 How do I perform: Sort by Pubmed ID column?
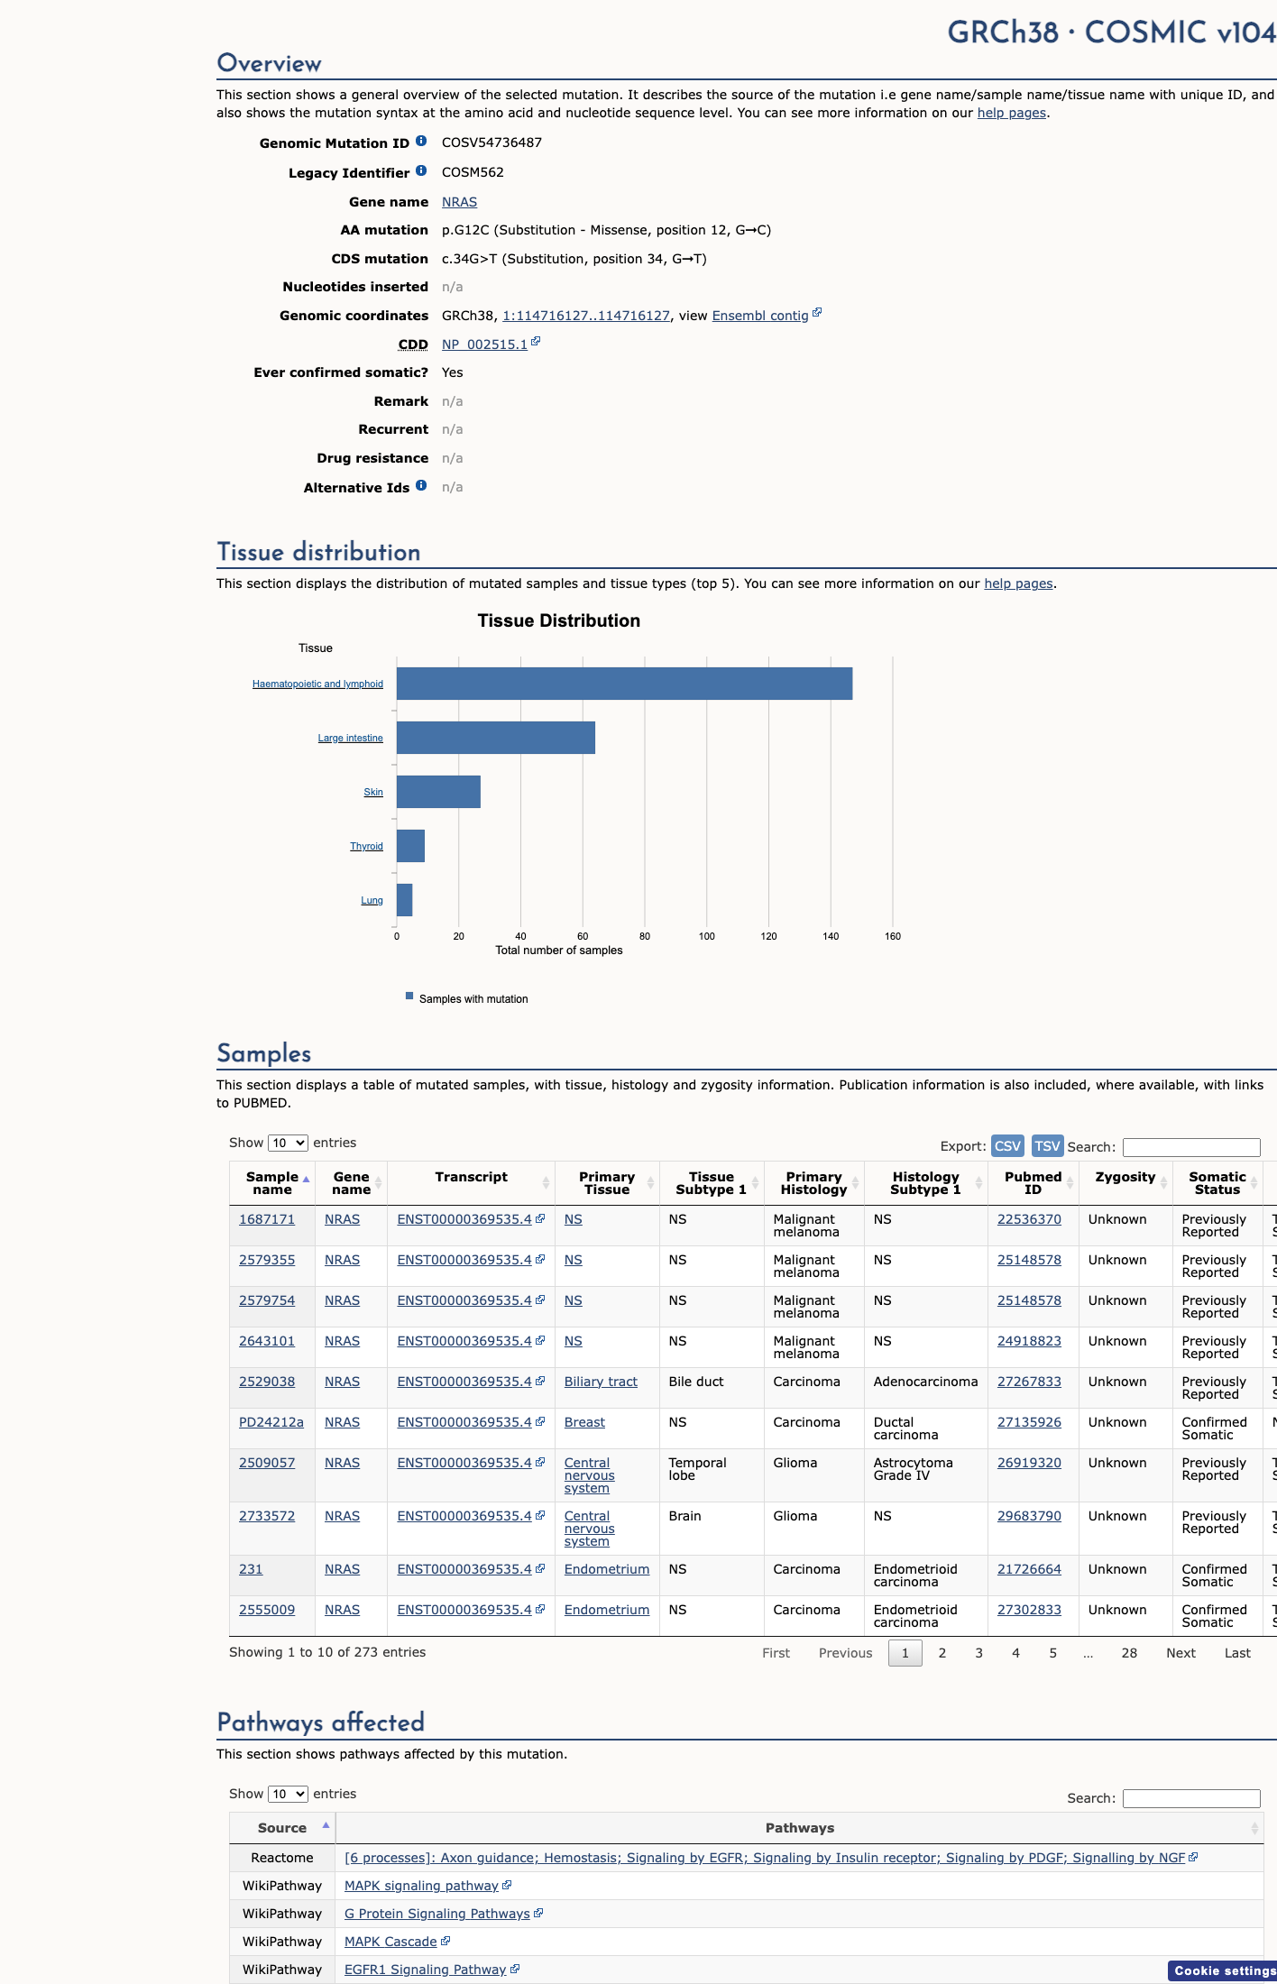click(1034, 1183)
